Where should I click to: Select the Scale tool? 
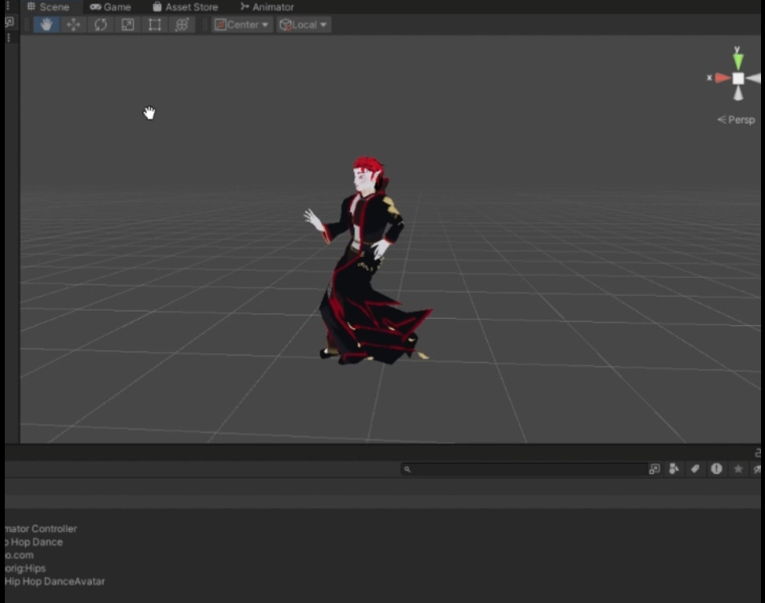coord(127,24)
